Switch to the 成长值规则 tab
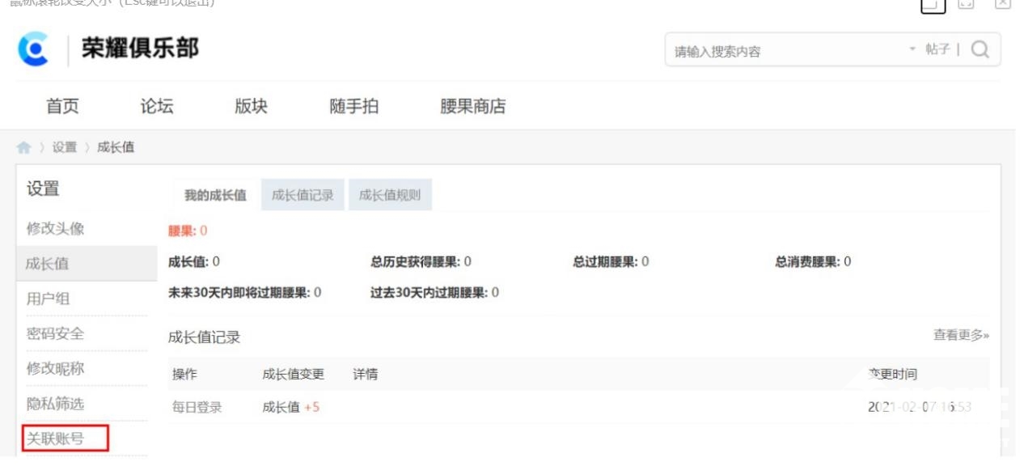Screen dimensions: 1024x466 pyautogui.click(x=390, y=195)
